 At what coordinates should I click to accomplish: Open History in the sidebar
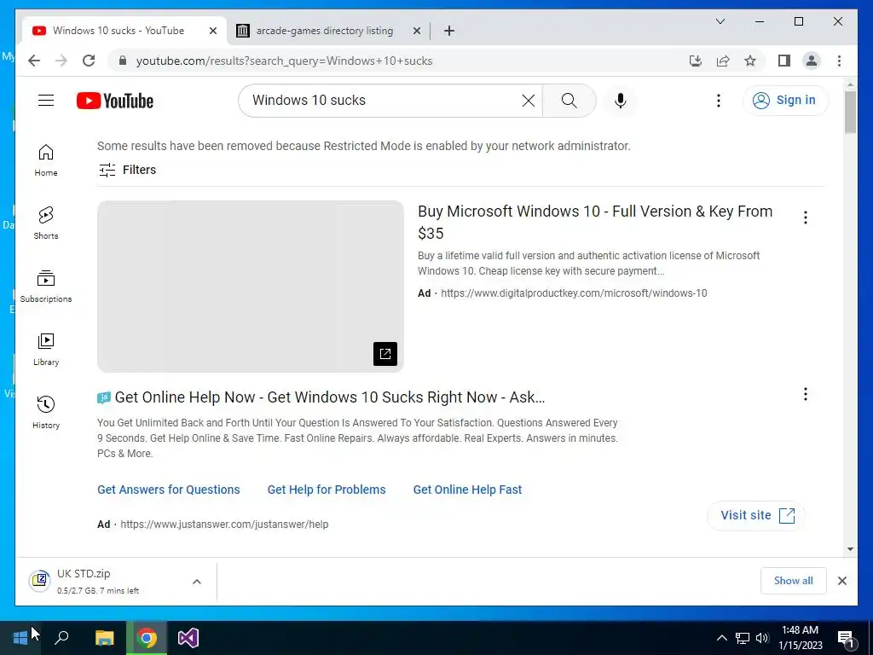[x=46, y=412]
